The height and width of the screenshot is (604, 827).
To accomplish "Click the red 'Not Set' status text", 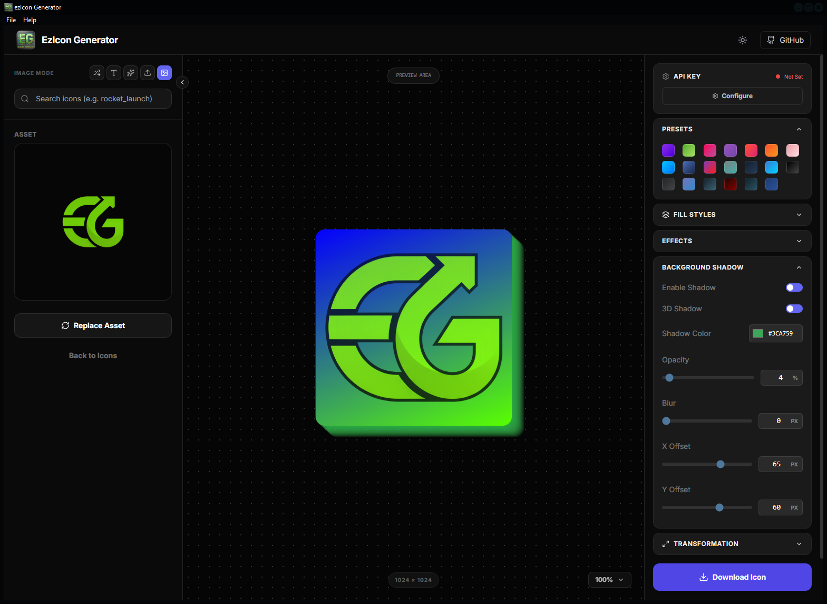I will point(793,76).
